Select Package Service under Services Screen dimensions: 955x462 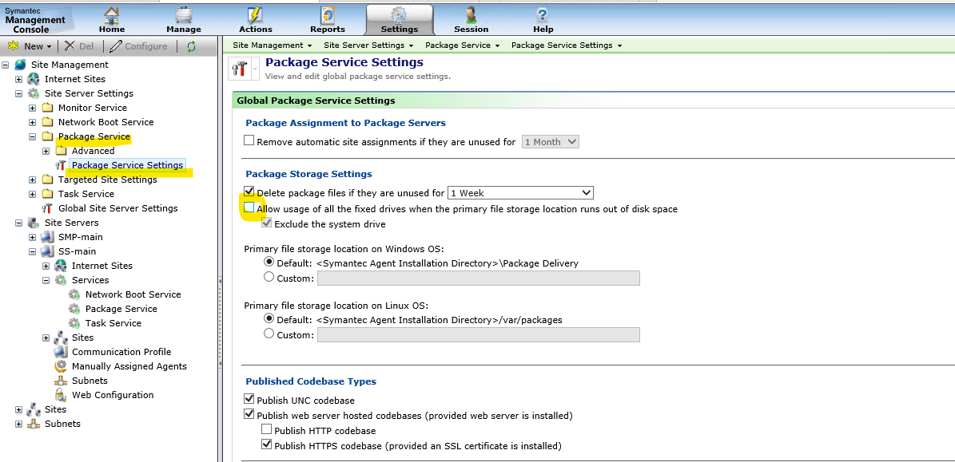(121, 309)
